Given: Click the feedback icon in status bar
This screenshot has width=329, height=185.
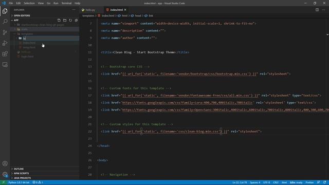Looking at the screenshot, I should pos(318,182).
